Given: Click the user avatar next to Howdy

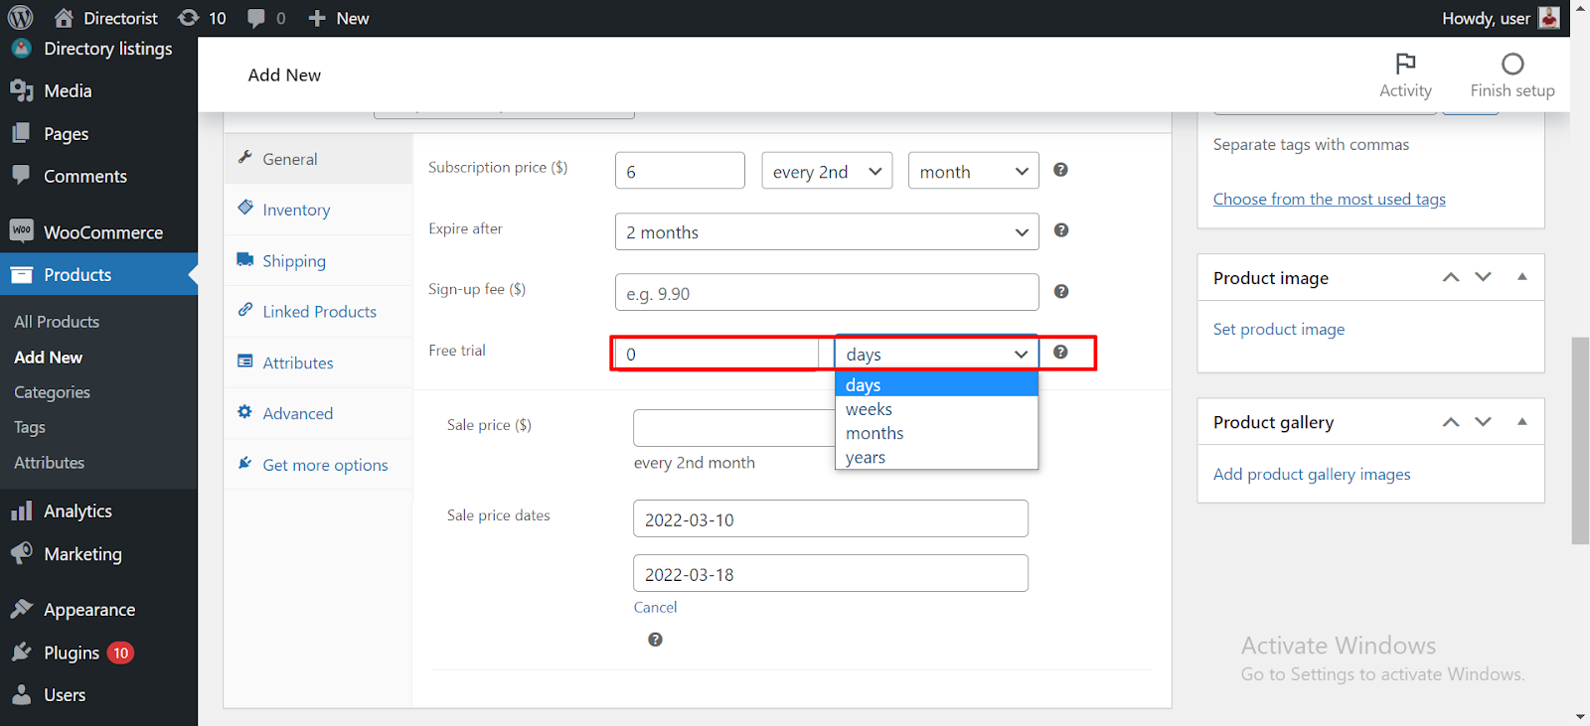Looking at the screenshot, I should pos(1548,18).
